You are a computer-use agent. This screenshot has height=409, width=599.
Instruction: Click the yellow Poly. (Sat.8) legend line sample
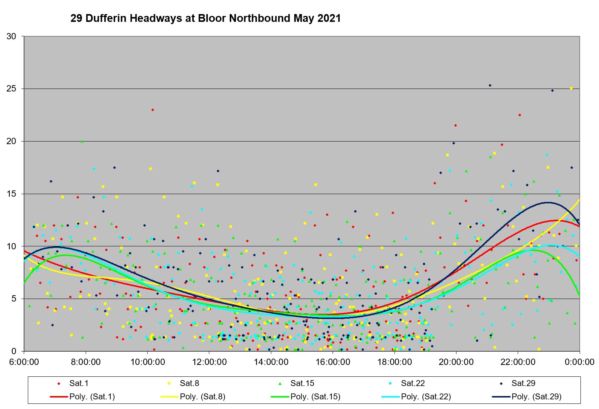coord(170,397)
